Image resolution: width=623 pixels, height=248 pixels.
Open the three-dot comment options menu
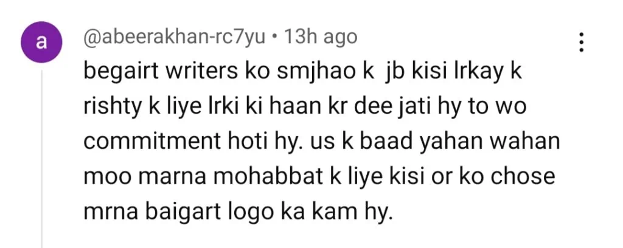tap(581, 43)
